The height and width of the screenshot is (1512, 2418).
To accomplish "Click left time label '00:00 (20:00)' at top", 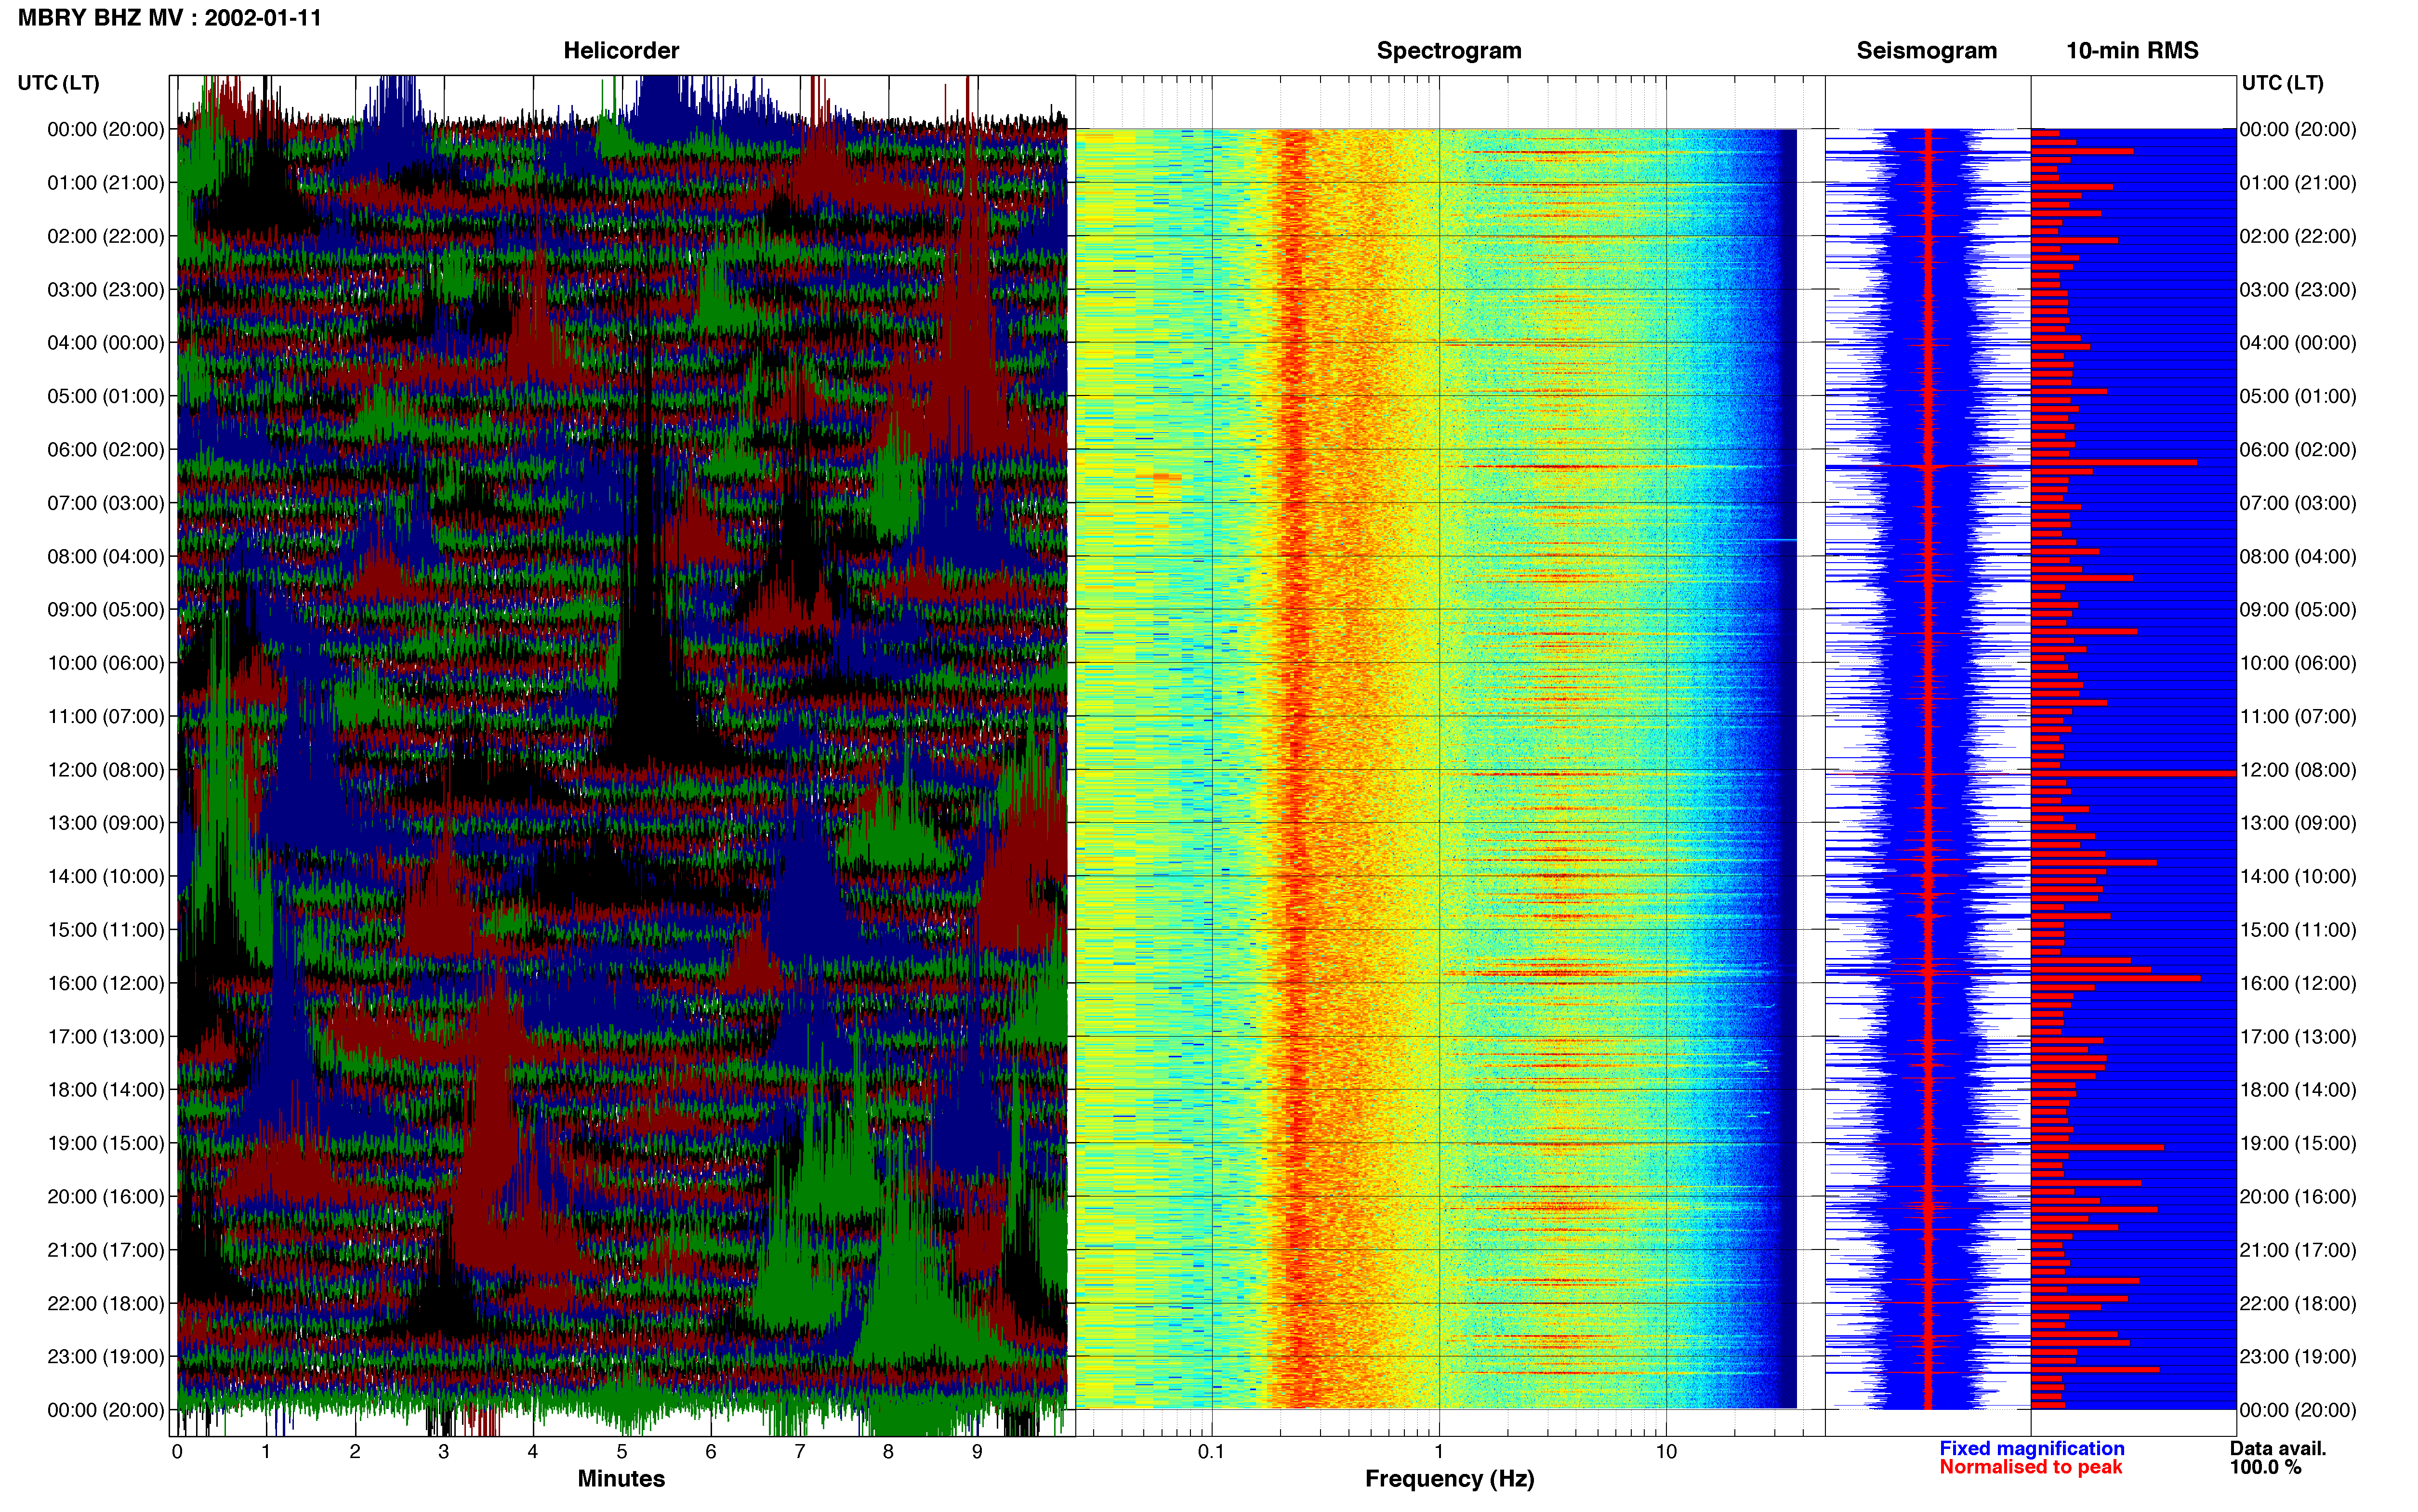I will point(106,129).
